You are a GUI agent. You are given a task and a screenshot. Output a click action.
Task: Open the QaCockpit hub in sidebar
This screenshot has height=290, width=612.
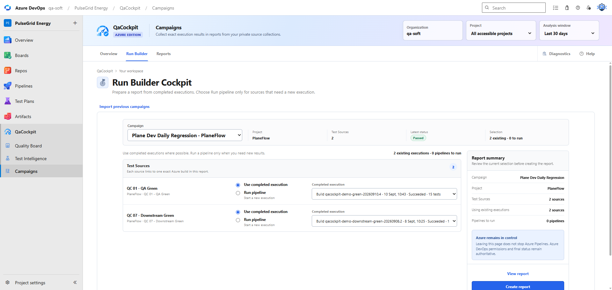[41, 132]
